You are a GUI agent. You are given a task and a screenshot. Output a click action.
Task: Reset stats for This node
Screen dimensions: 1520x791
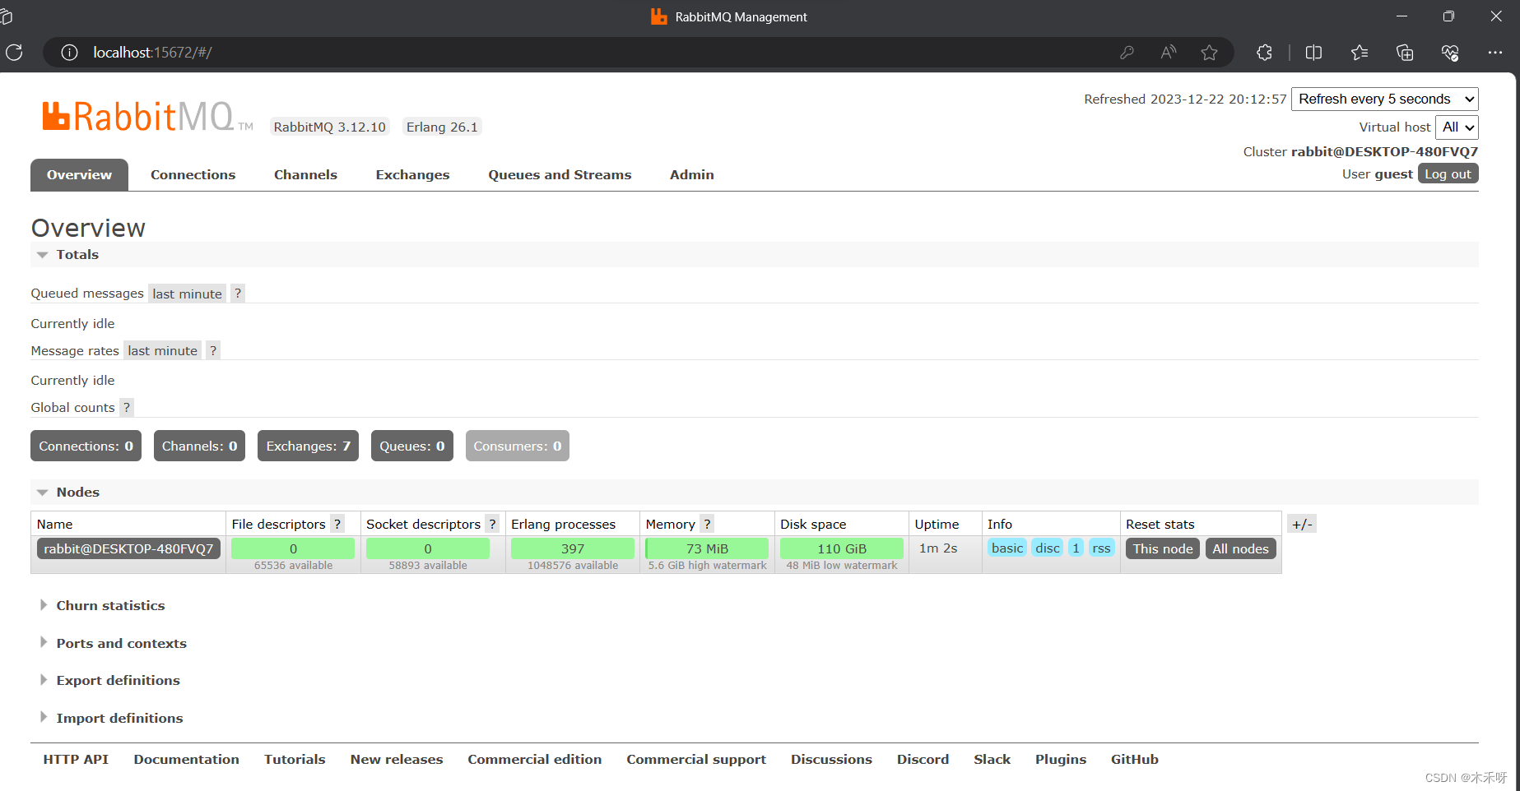[x=1162, y=548]
